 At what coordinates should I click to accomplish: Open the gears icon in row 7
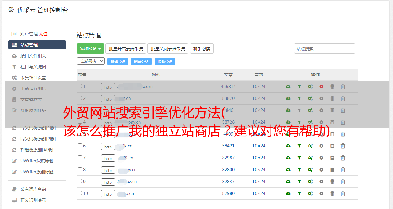tap(310, 158)
